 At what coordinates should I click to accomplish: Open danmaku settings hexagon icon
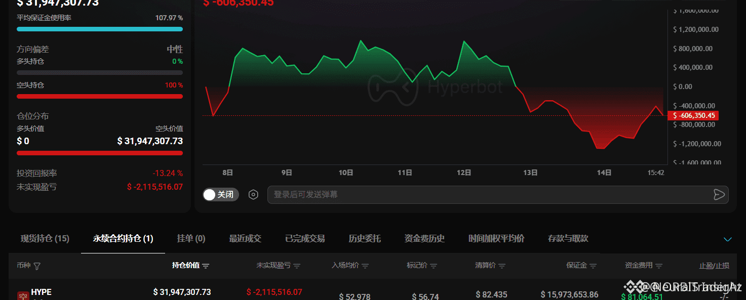pyautogui.click(x=254, y=195)
